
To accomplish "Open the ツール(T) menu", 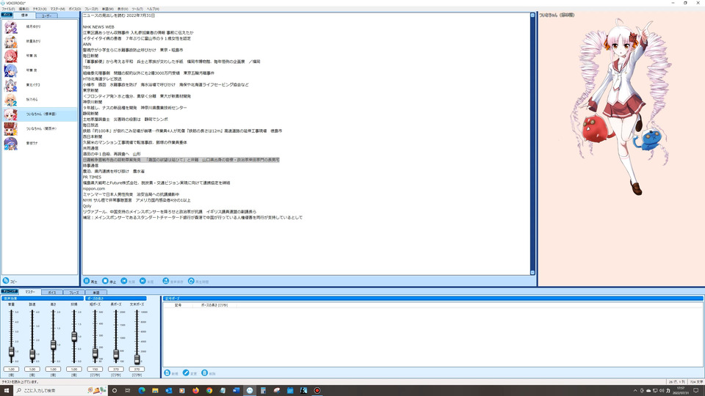I will (137, 9).
